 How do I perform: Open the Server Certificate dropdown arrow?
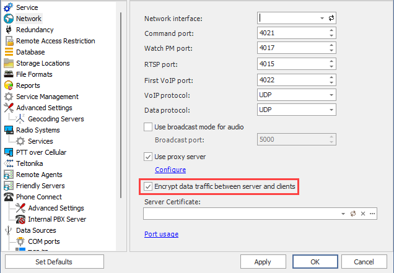[343, 214]
